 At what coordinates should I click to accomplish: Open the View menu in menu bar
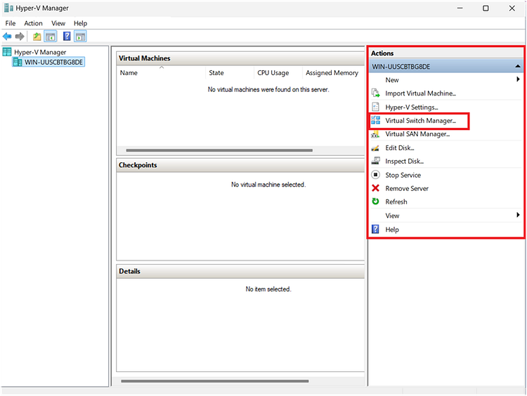coord(58,23)
